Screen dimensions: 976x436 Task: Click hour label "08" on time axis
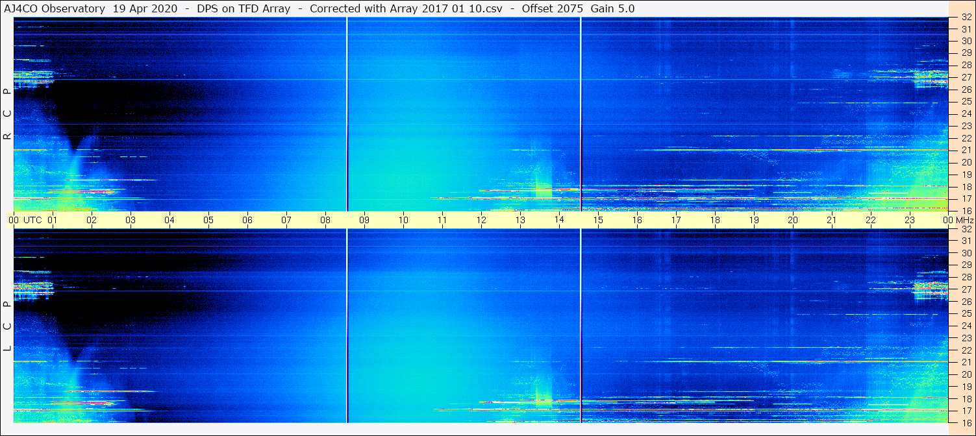click(x=325, y=220)
